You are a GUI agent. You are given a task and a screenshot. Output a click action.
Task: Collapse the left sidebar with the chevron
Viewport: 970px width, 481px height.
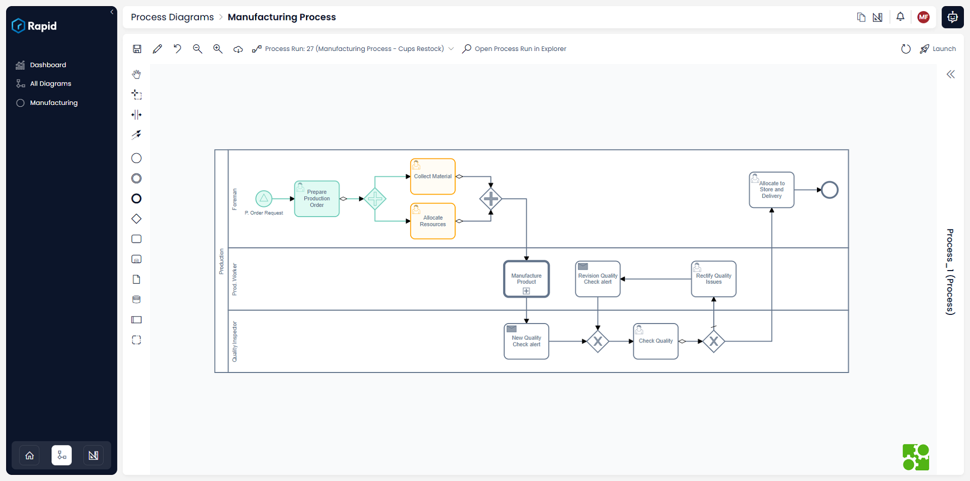(x=112, y=12)
